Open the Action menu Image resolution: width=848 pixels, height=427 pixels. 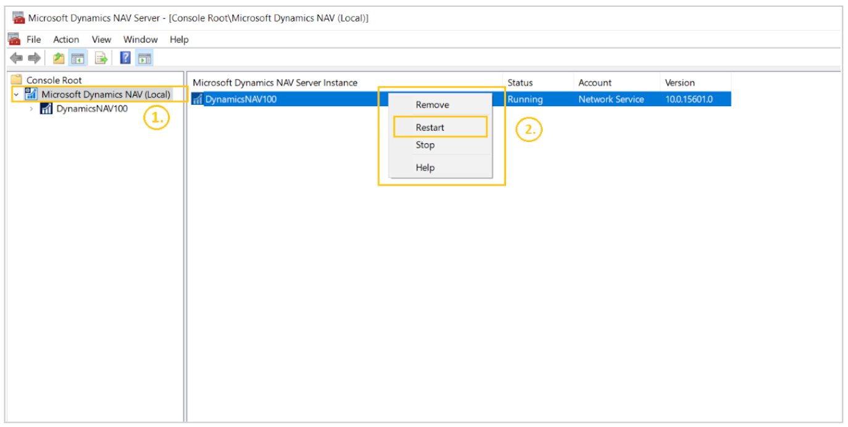[x=65, y=39]
